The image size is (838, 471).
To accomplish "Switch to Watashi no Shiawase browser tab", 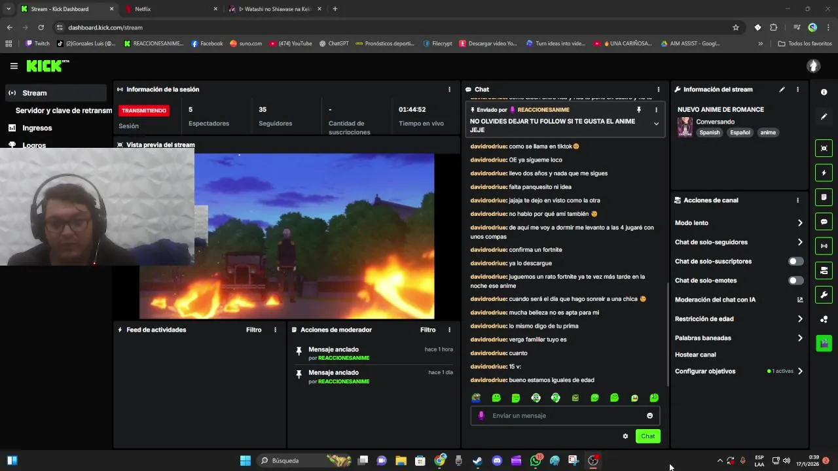I will [x=275, y=9].
